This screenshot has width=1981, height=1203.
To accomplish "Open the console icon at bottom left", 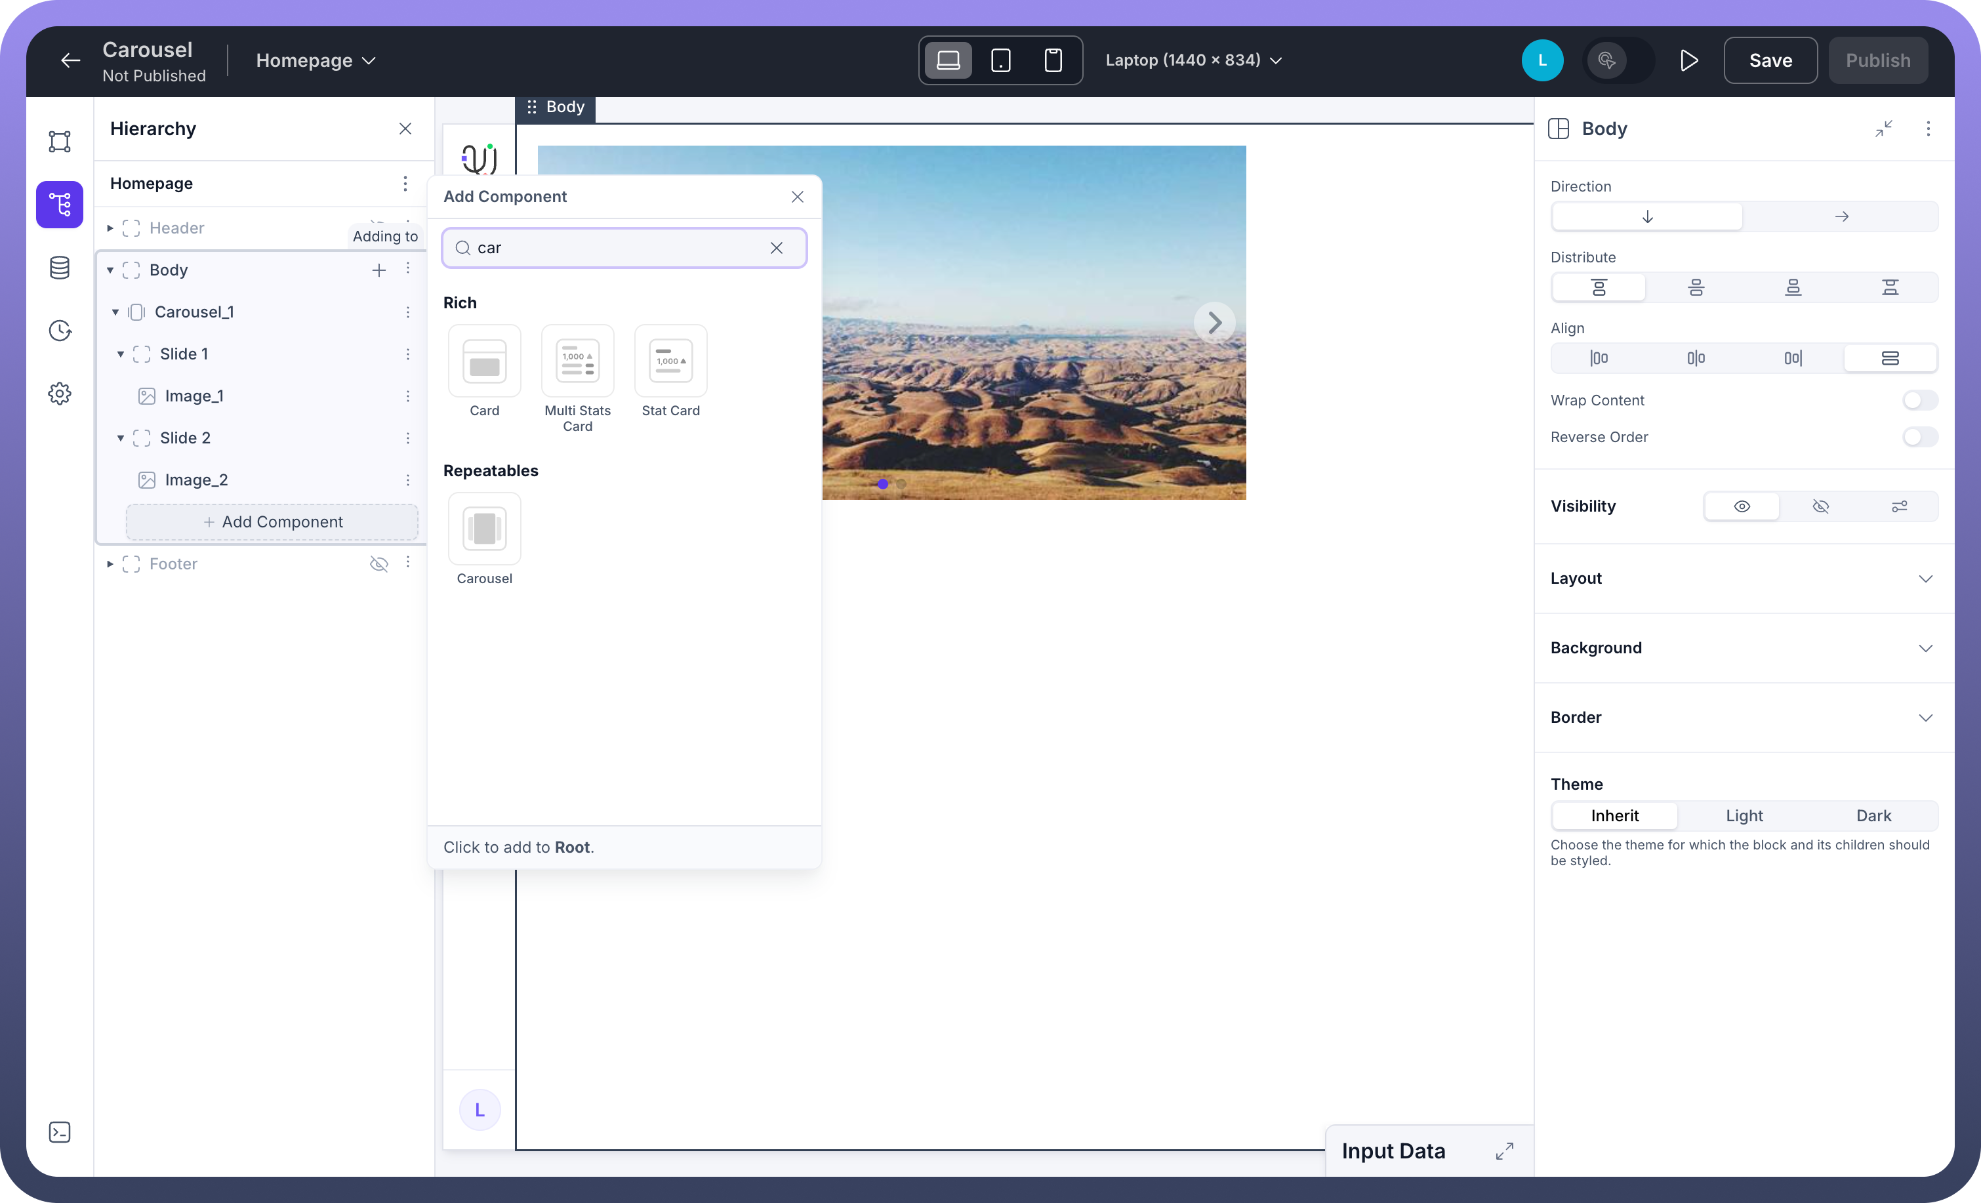I will click(x=60, y=1132).
